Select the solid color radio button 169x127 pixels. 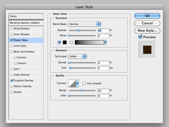59,42
